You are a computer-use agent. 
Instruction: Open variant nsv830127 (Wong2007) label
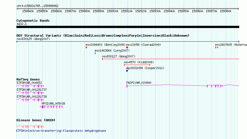tap(119, 56)
